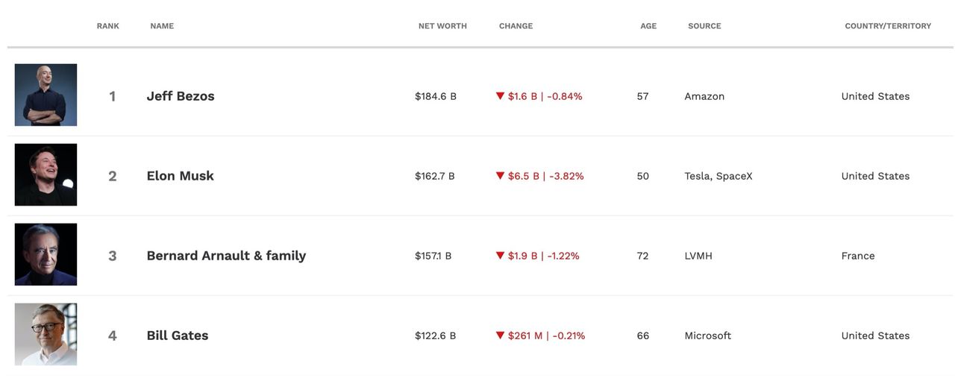This screenshot has height=378, width=955.
Task: Open Jeff Bezos name link
Action: point(181,96)
